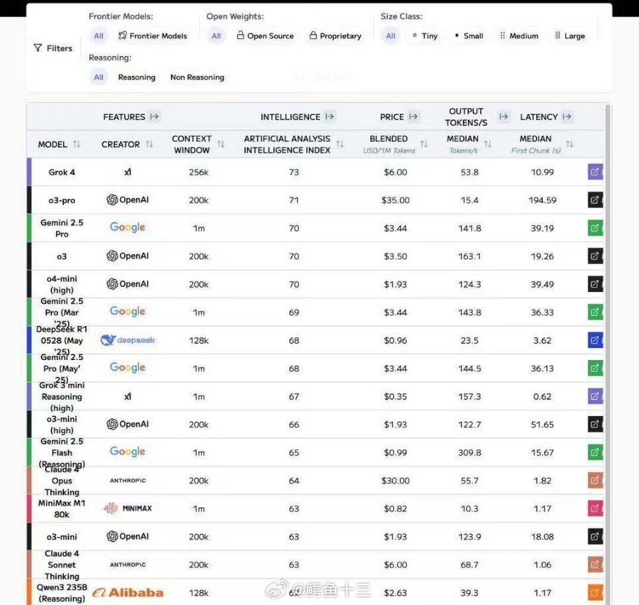The width and height of the screenshot is (639, 605).
Task: Open Claude 4 Sonnet Thinking link icon
Action: click(x=595, y=565)
